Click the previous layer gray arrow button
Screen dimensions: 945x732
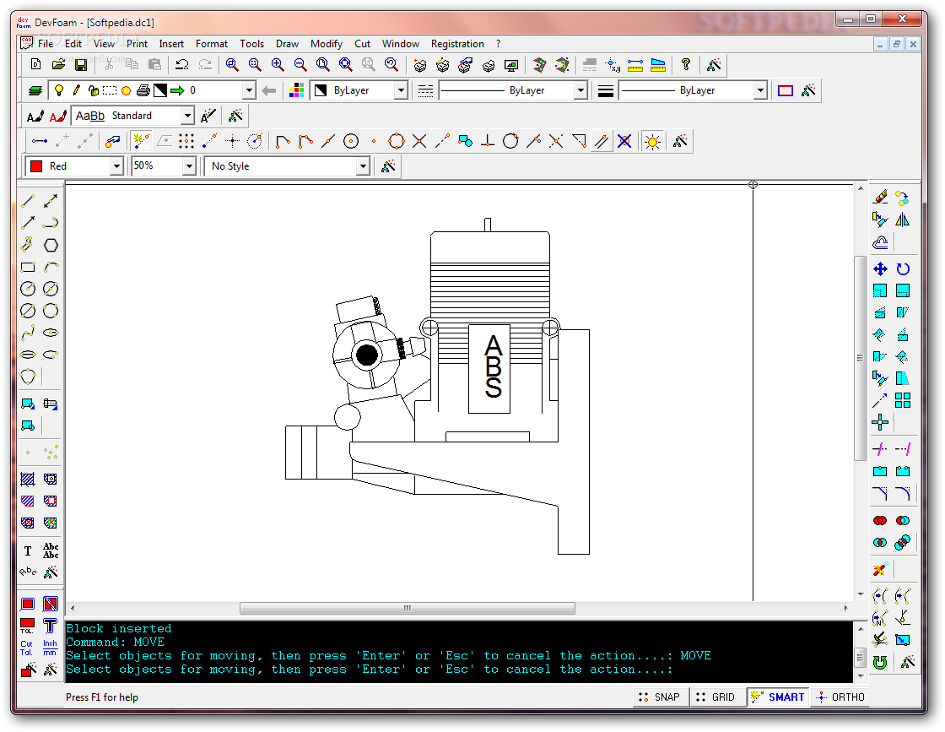(269, 90)
